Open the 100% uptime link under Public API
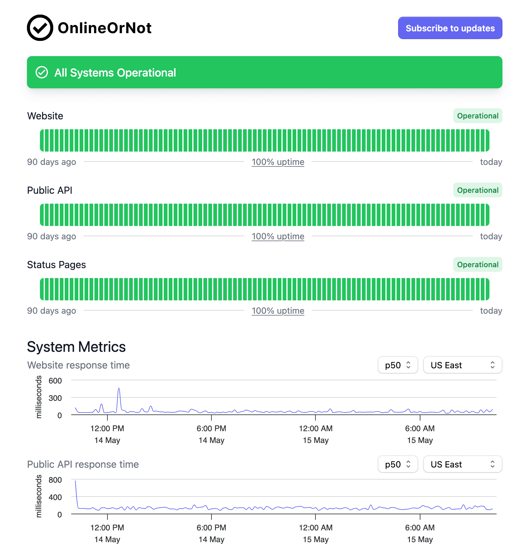This screenshot has width=530, height=553. (x=277, y=236)
